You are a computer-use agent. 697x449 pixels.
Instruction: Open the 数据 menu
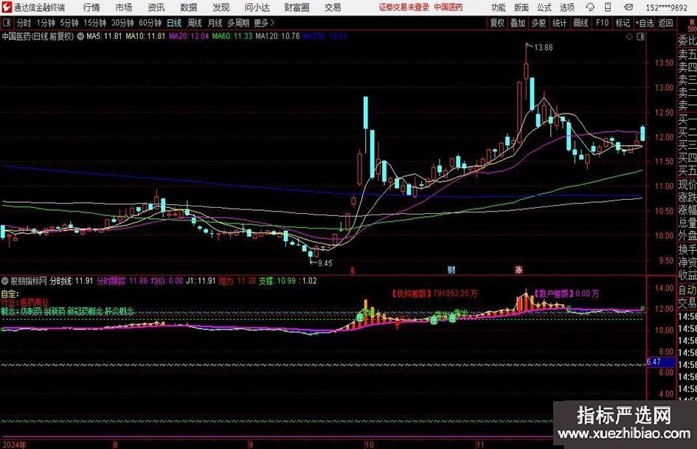pyautogui.click(x=189, y=7)
